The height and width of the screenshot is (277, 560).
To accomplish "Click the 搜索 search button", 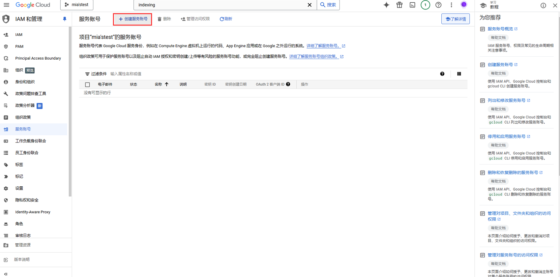I will (x=328, y=5).
